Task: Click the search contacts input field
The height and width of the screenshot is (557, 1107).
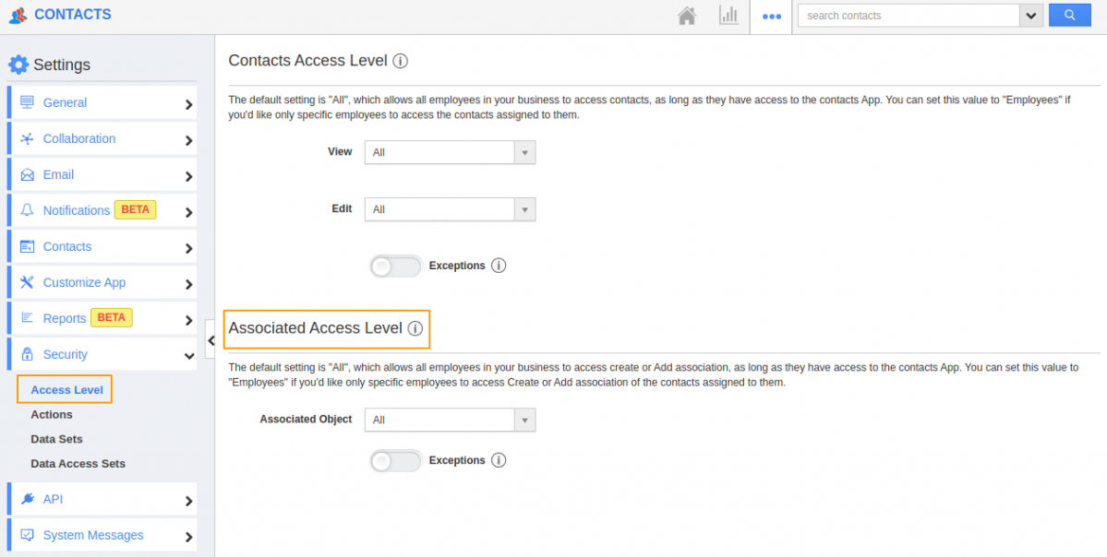Action: point(908,16)
